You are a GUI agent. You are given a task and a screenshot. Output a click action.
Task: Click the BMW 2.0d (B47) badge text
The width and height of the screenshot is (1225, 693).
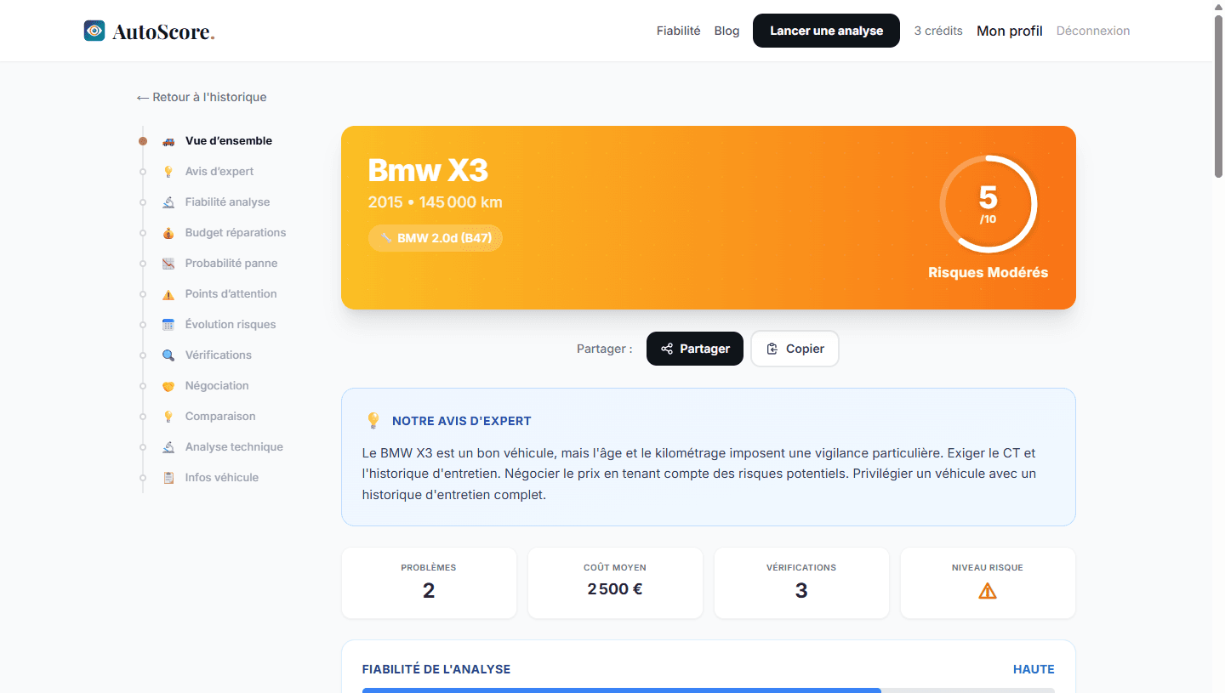pyautogui.click(x=444, y=238)
